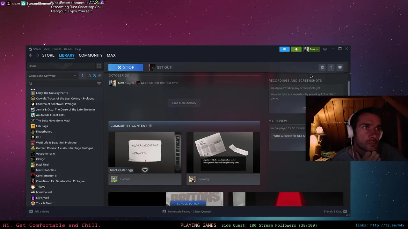The width and height of the screenshot is (408, 229).
Task: Open the Games menu
Action: pos(68,49)
